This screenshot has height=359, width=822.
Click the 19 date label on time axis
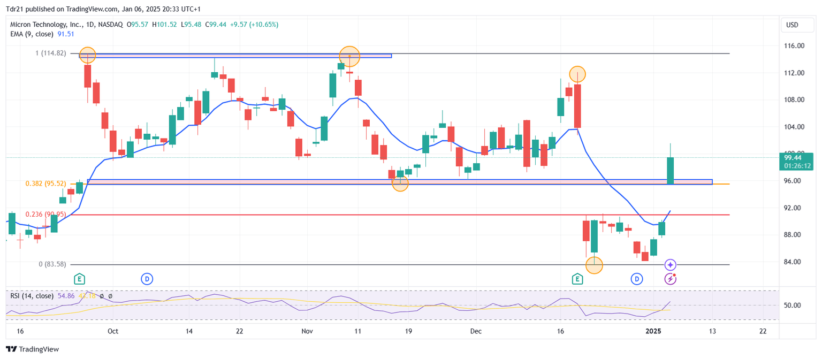409,331
